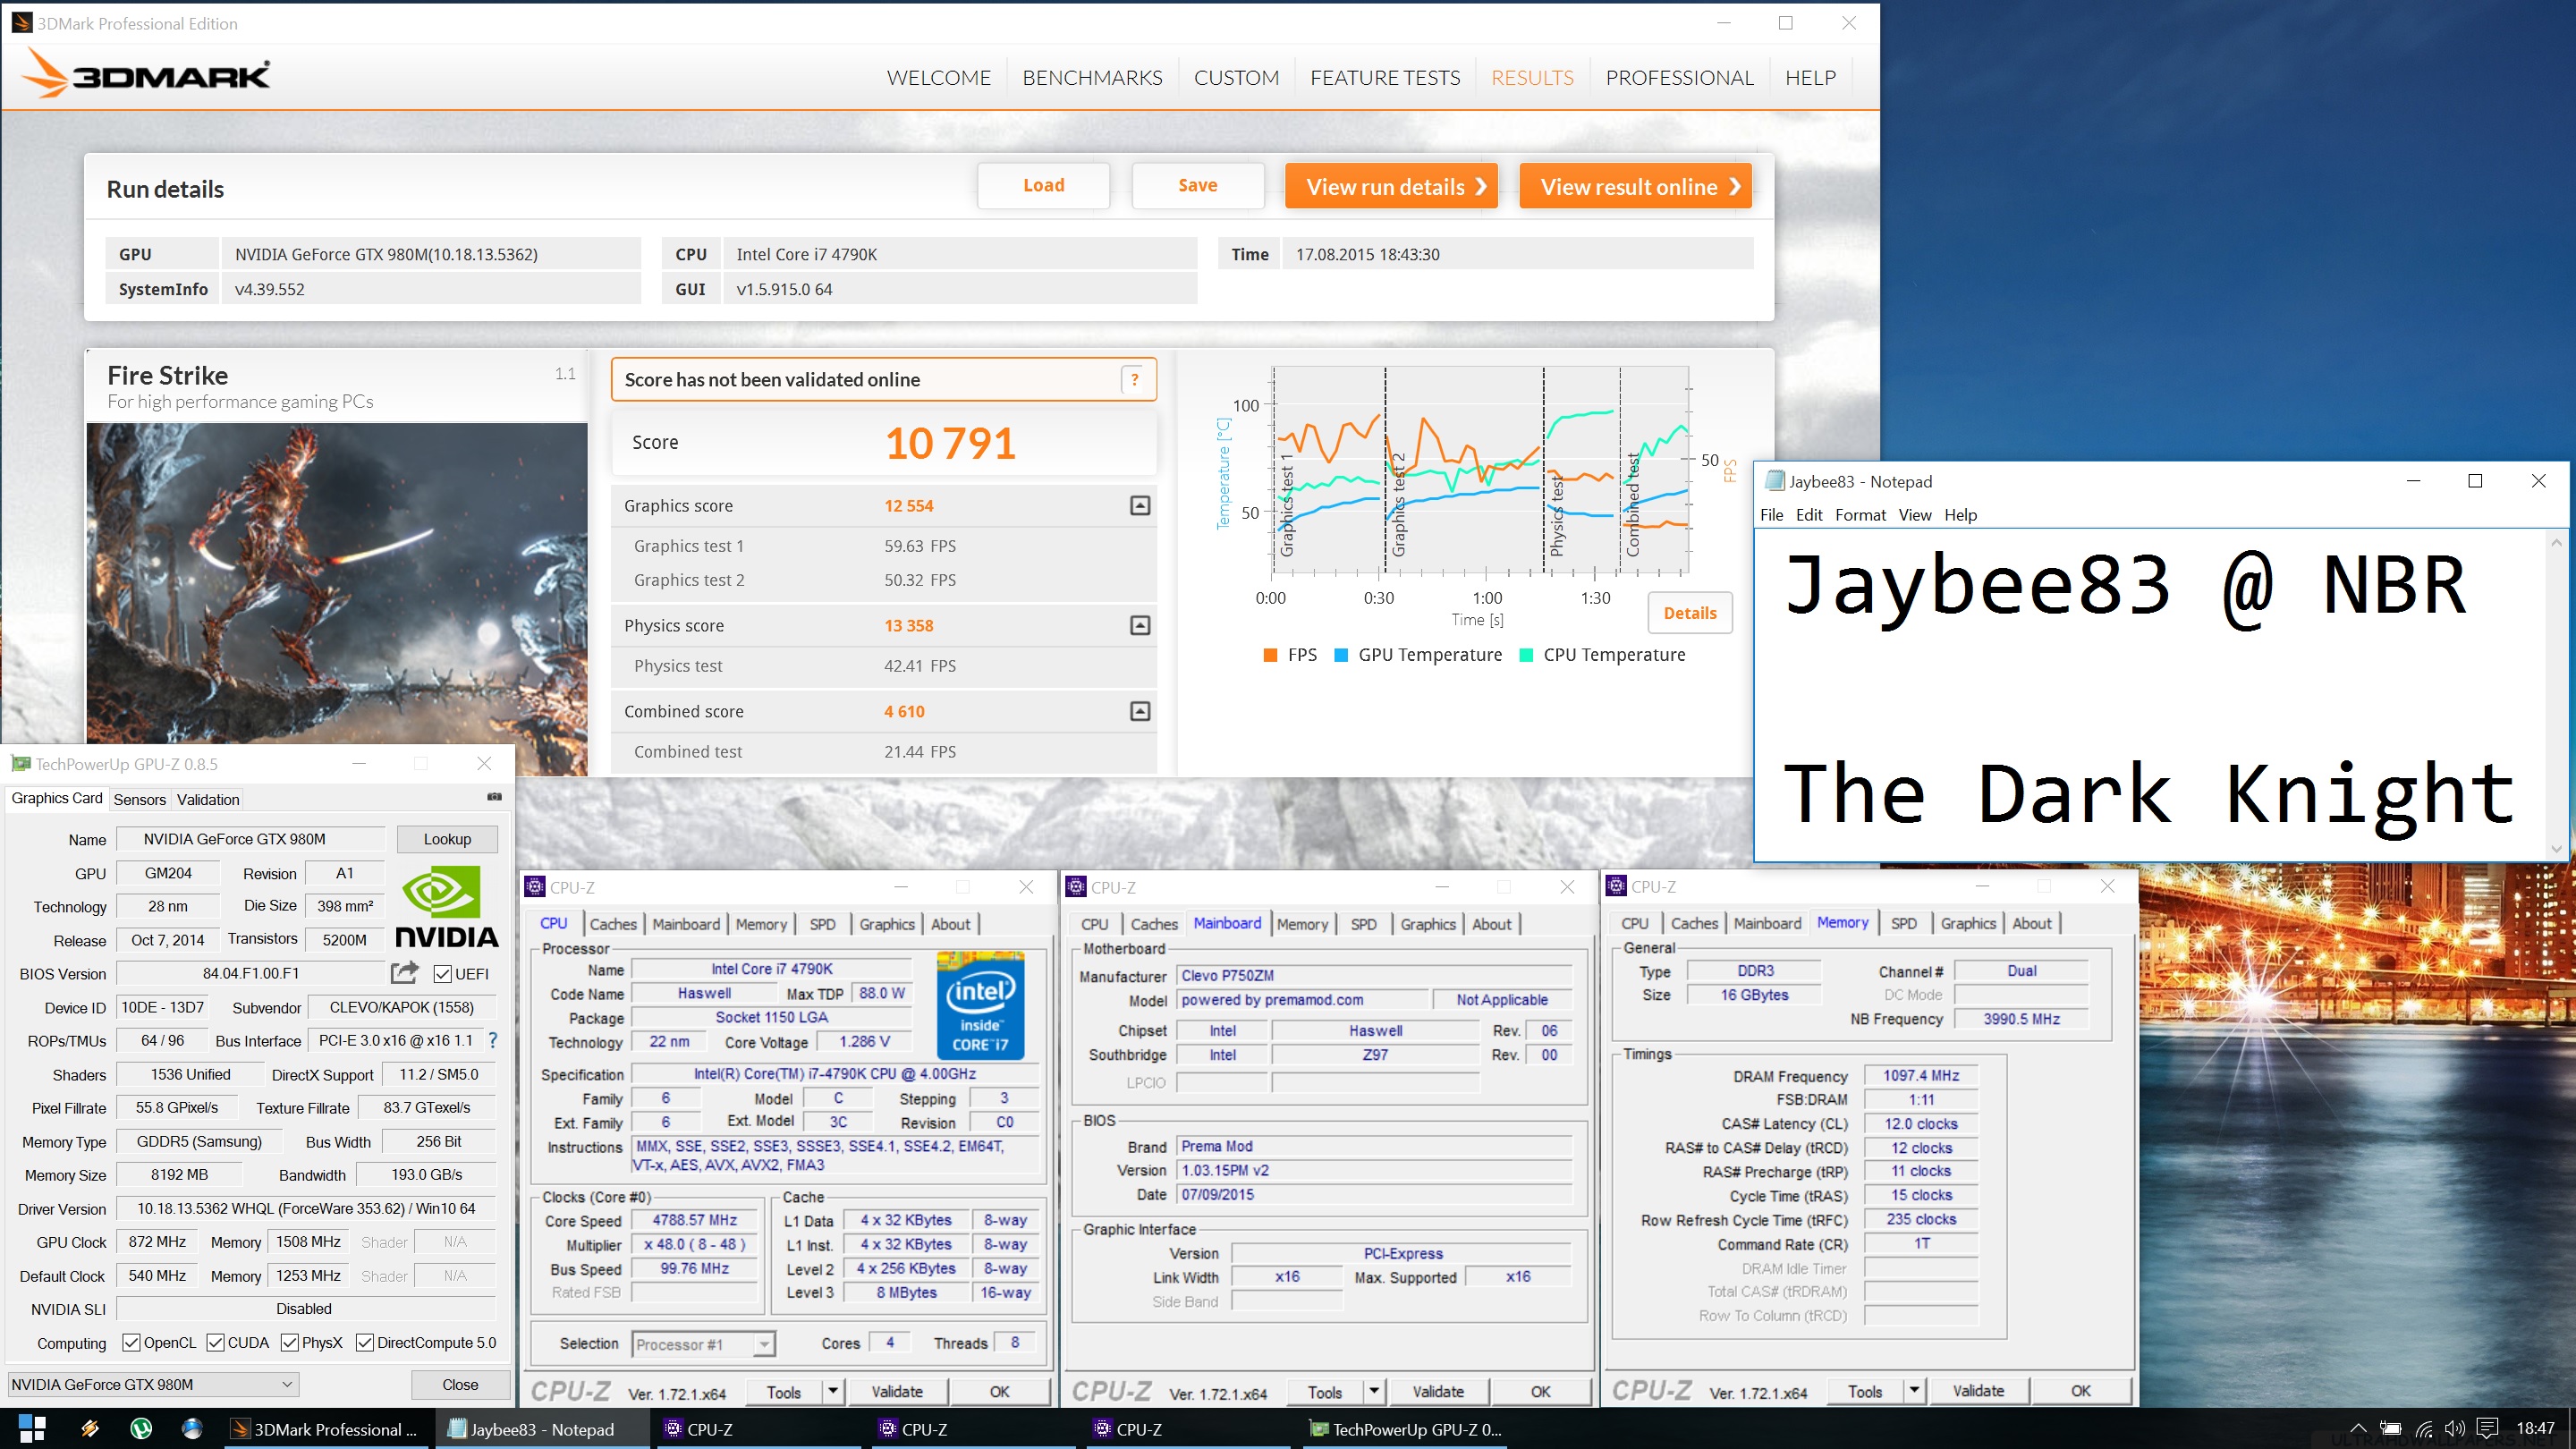Toggle the CUDA checkbox
This screenshot has width=2576, height=1449.
coord(215,1343)
